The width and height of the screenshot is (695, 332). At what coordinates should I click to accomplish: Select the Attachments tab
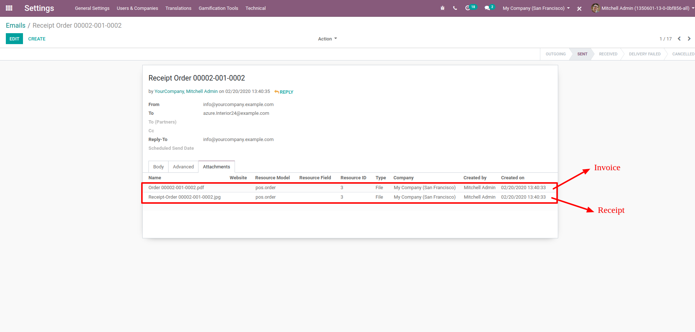tap(216, 167)
